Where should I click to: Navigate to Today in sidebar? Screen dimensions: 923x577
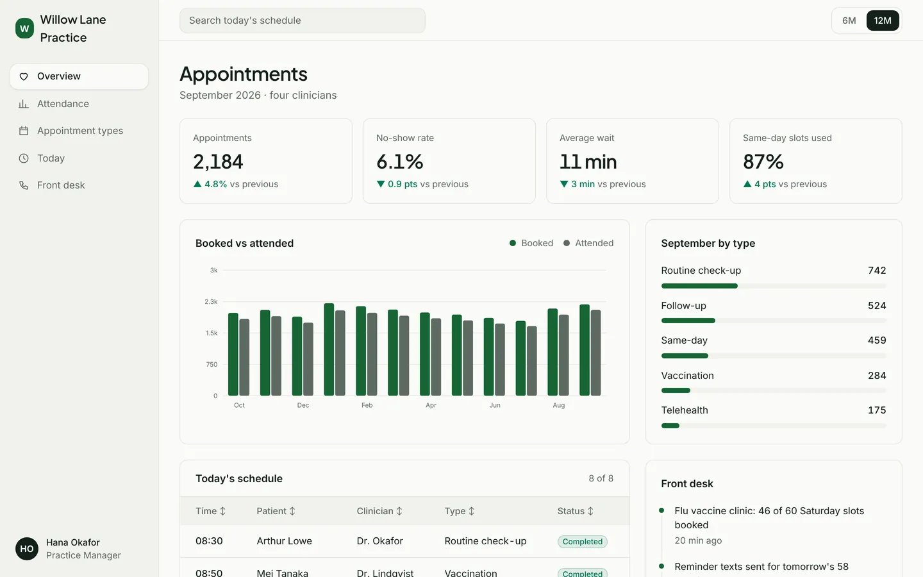point(79,158)
